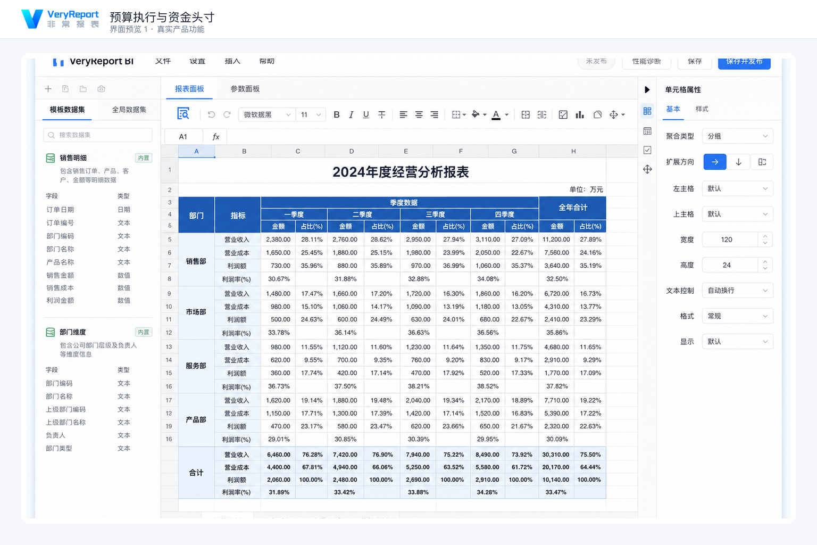Switch to the 样式 tab in cell properties
817x545 pixels.
coord(702,109)
